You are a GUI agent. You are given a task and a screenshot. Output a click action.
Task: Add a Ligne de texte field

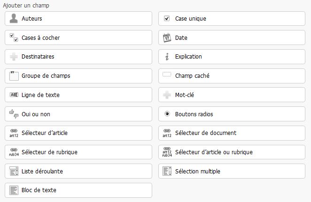(x=78, y=95)
